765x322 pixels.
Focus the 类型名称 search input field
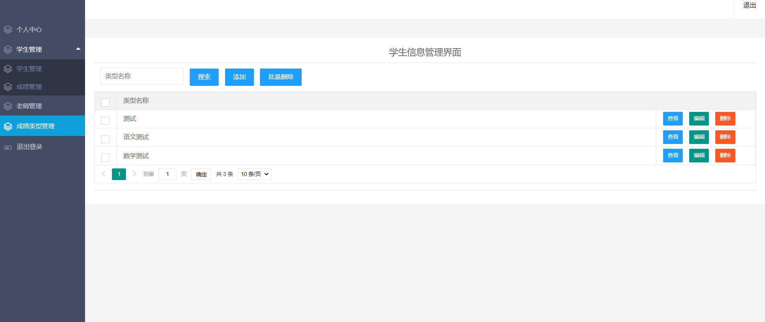[x=142, y=76]
